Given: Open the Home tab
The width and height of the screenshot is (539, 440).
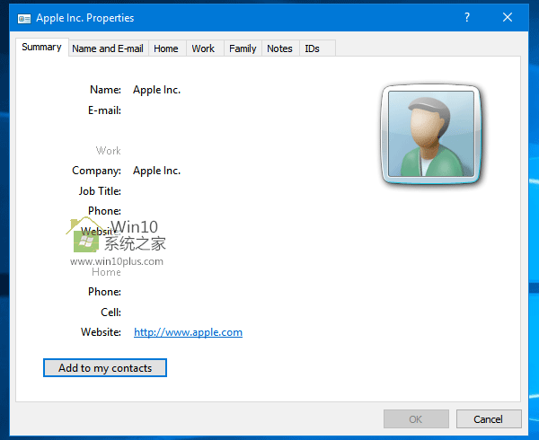Looking at the screenshot, I should click(x=166, y=48).
